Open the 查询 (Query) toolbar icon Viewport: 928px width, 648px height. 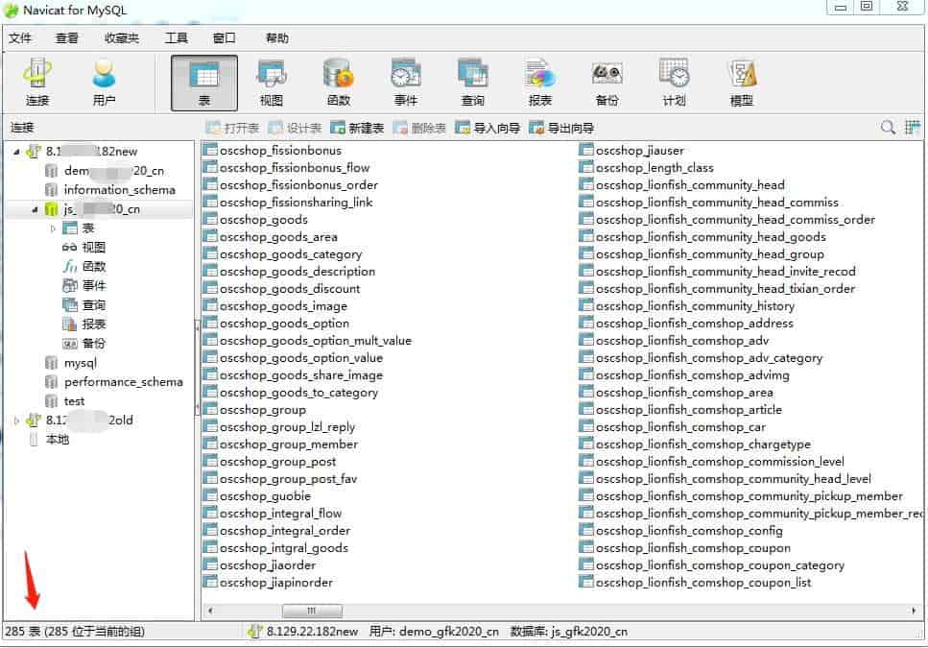pyautogui.click(x=473, y=83)
